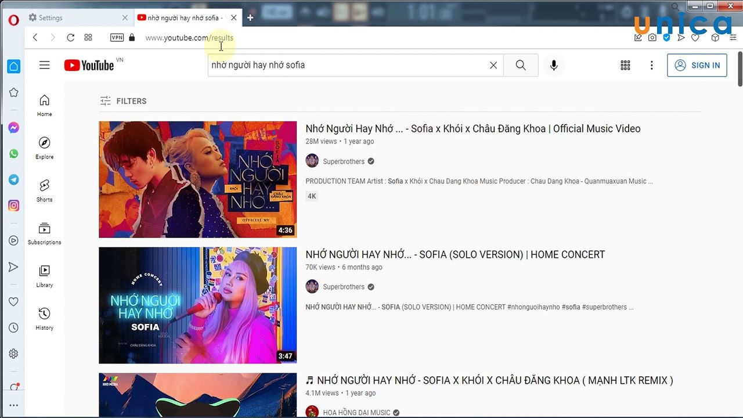Open speed dial grid icon in toolbar
The height and width of the screenshot is (418, 743).
click(88, 38)
